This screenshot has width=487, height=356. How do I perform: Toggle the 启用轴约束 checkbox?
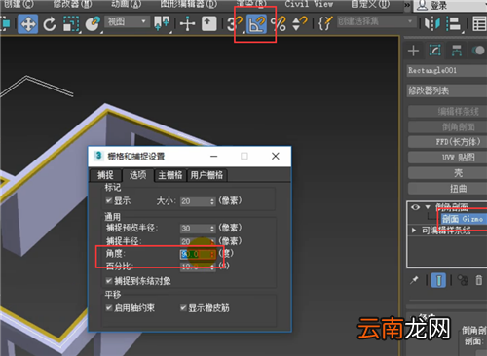pyautogui.click(x=109, y=307)
